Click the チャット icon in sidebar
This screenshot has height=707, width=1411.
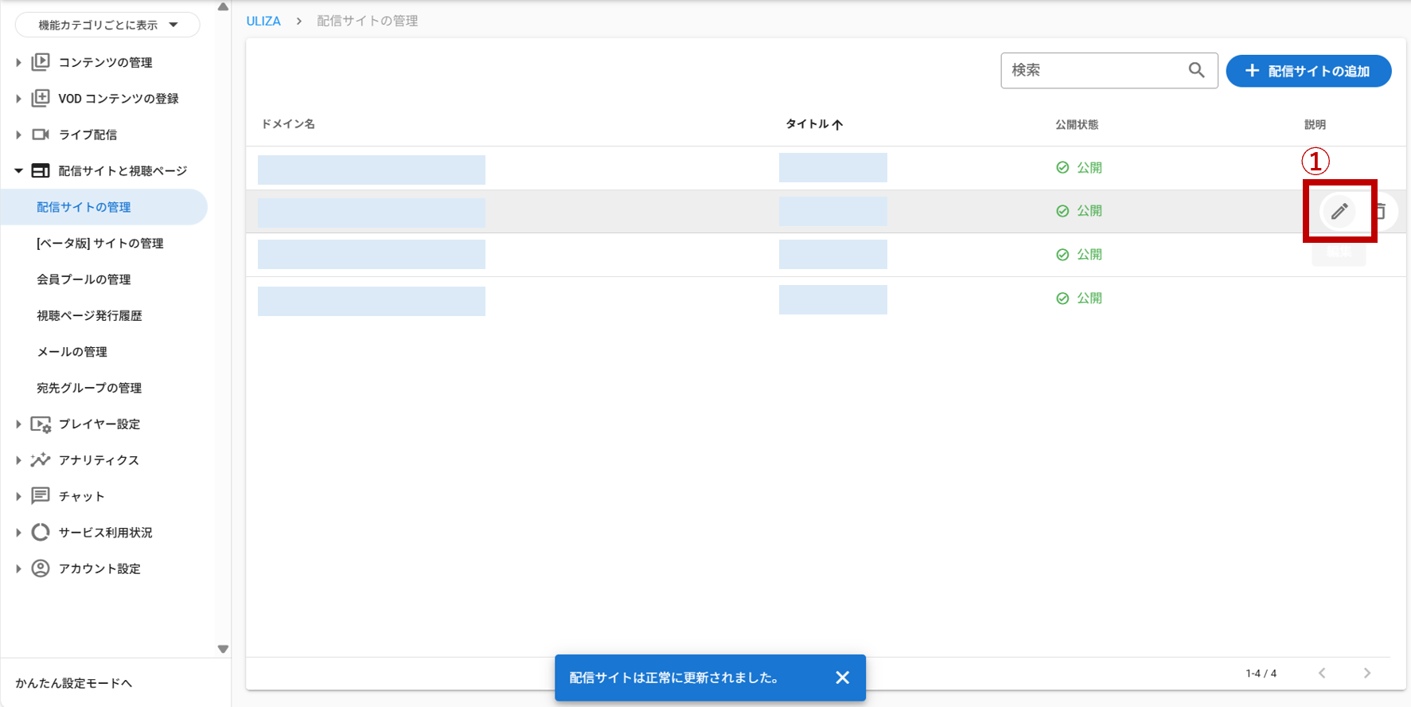pyautogui.click(x=41, y=496)
